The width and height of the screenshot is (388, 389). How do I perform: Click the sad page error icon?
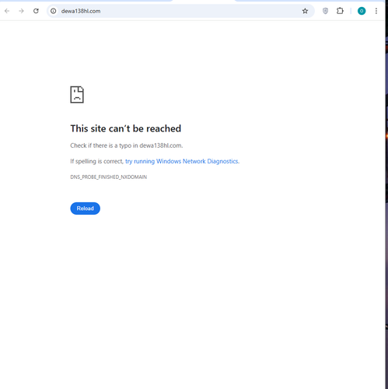pyautogui.click(x=77, y=95)
